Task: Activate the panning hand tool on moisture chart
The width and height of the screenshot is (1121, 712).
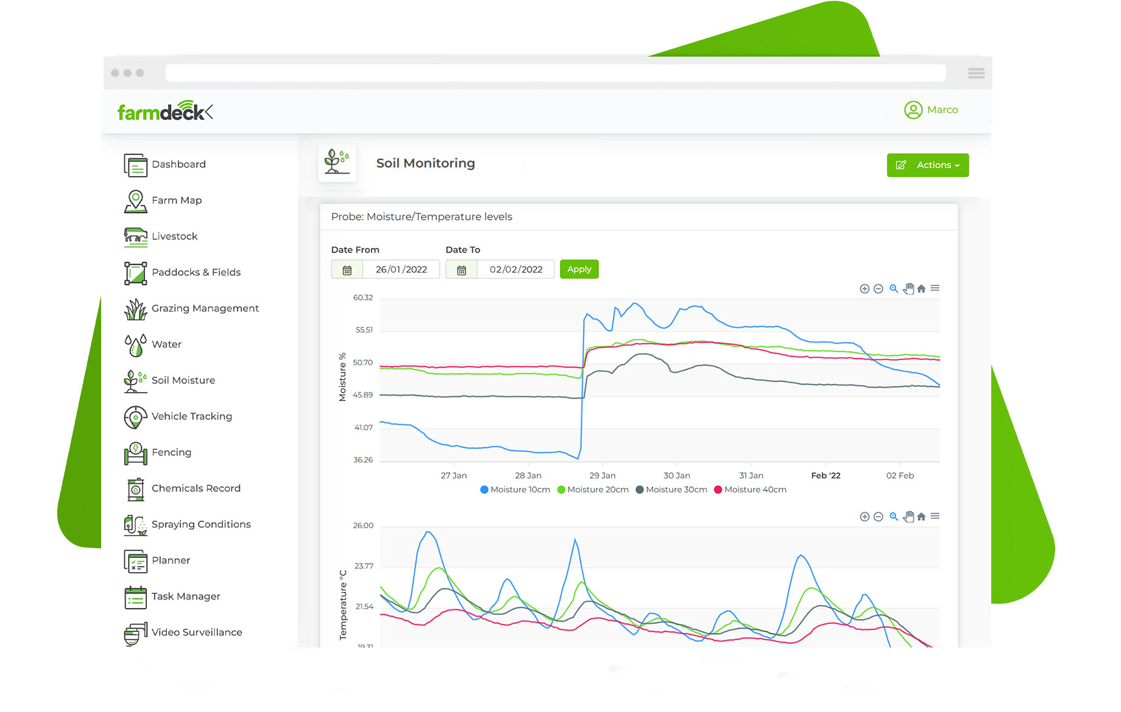Action: (908, 288)
